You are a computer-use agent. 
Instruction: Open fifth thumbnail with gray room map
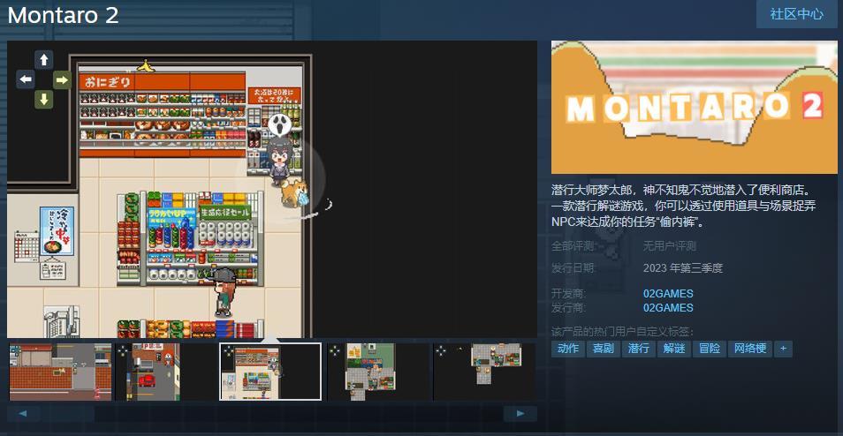click(x=484, y=372)
